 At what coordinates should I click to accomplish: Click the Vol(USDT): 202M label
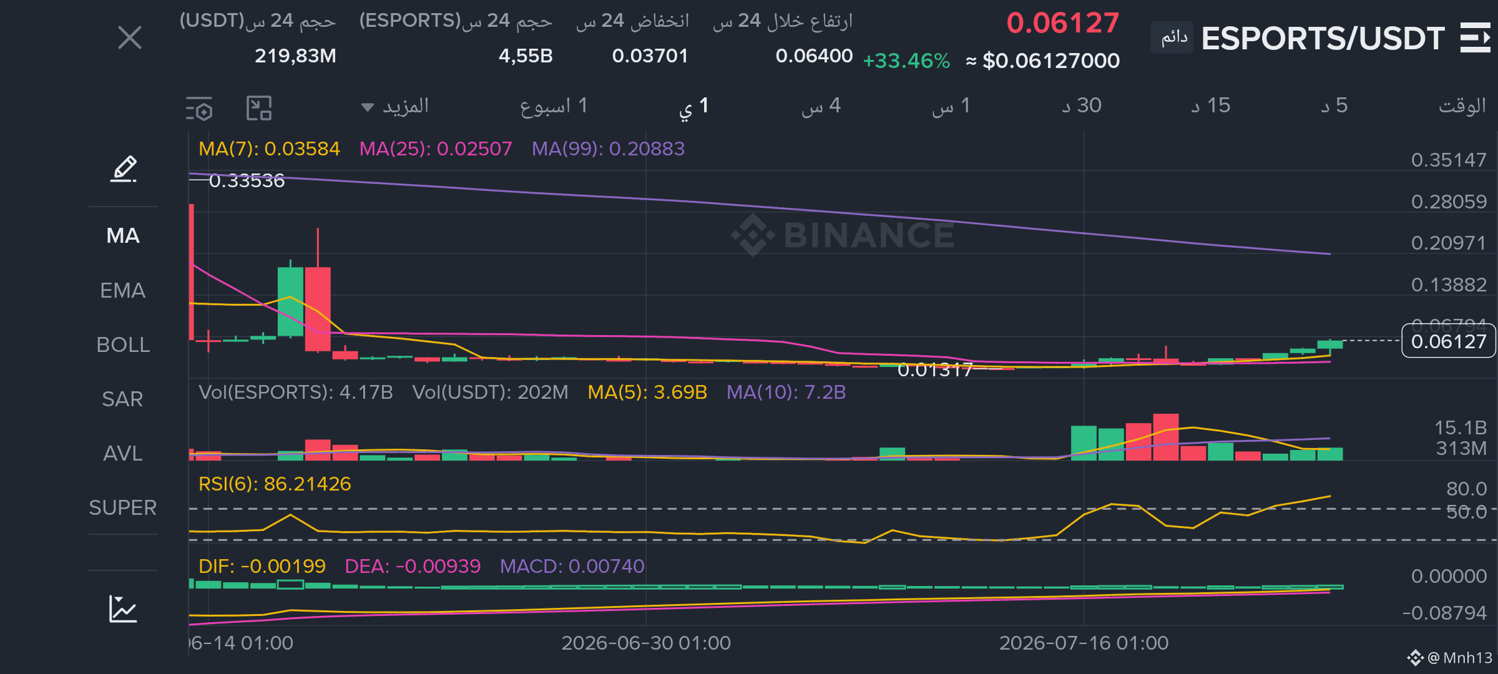491,393
